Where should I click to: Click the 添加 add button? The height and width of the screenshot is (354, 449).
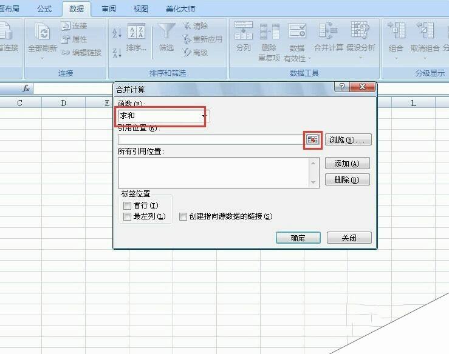(348, 164)
